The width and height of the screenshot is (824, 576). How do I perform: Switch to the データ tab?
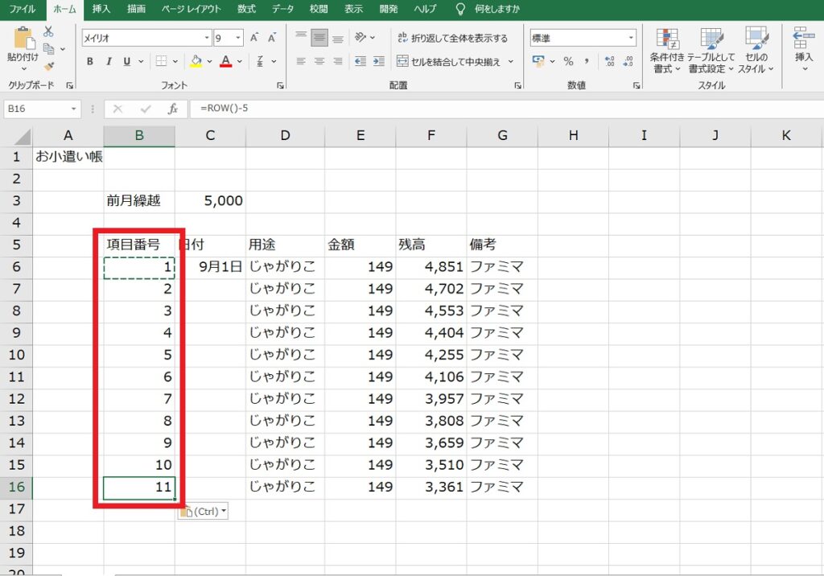click(282, 9)
